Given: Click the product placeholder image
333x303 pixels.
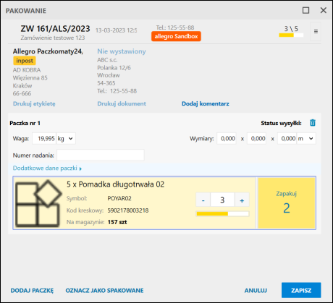Looking at the screenshot, I should point(38,203).
